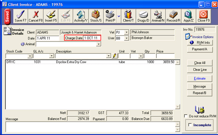Click the Charge Date field 1 OCT 11
The width and height of the screenshot is (218, 135).
click(92, 38)
